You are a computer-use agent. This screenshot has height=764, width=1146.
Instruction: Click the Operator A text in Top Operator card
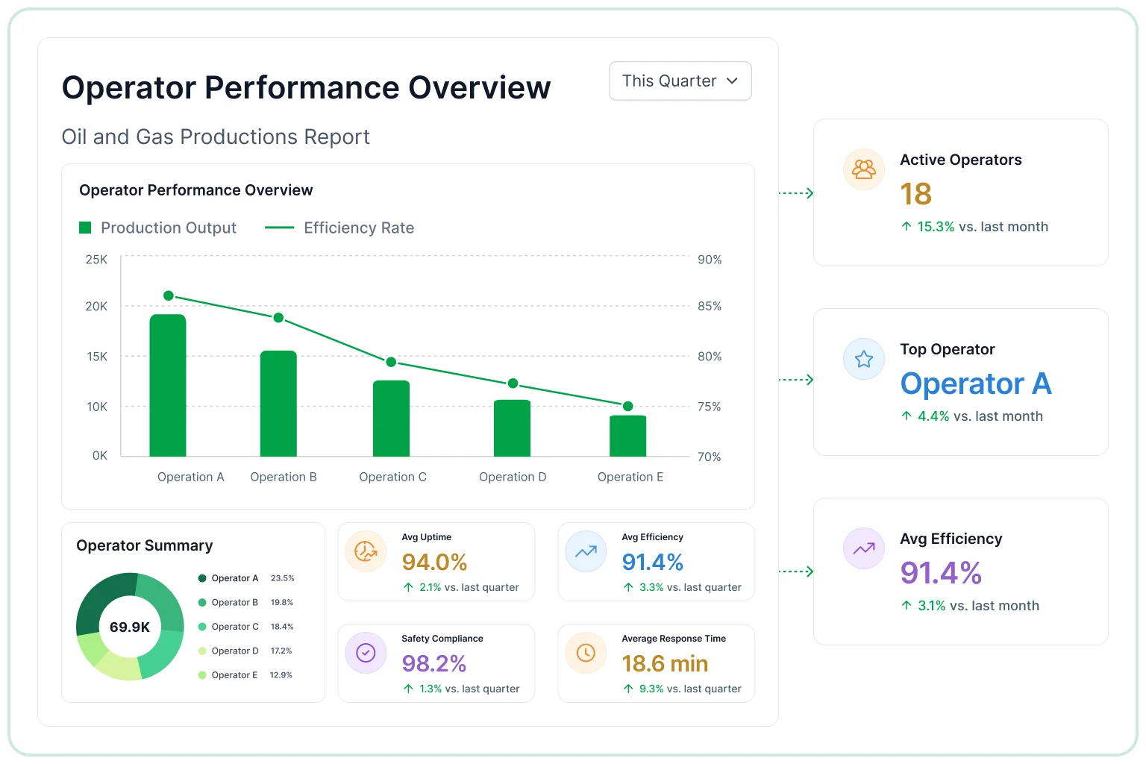[976, 383]
